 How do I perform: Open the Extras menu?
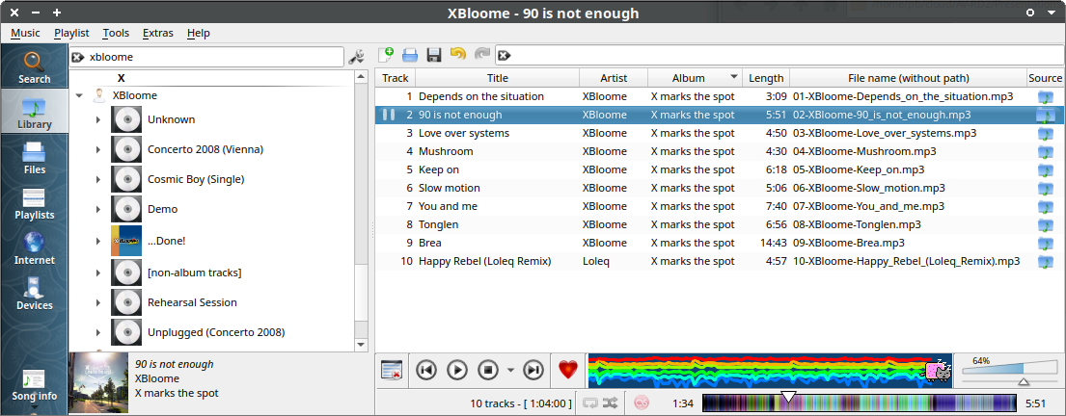coord(157,33)
